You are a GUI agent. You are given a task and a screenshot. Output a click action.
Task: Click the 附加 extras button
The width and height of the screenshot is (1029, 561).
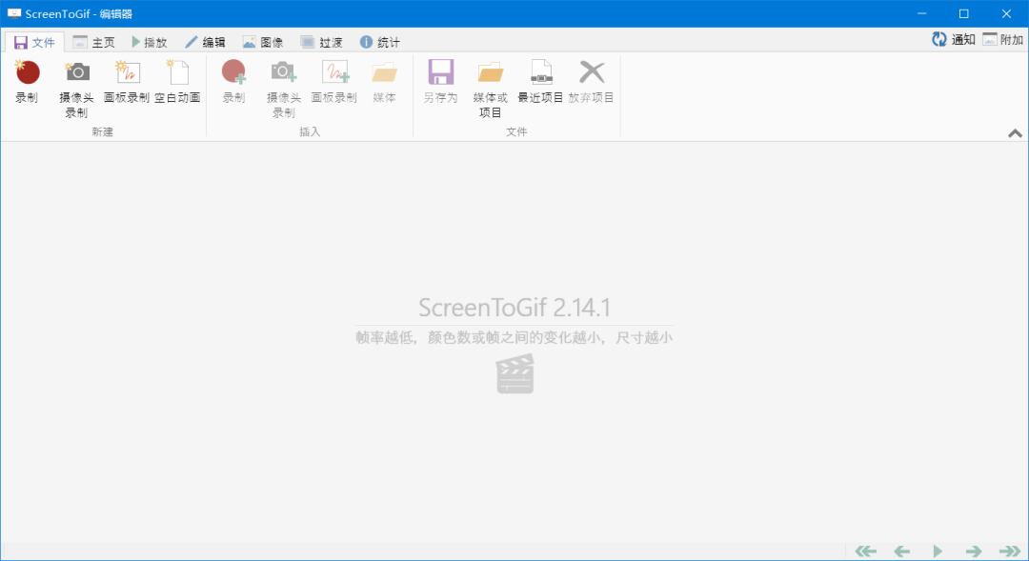1002,40
